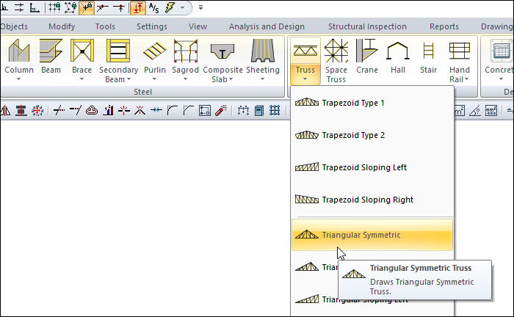This screenshot has height=317, width=514.
Task: Toggle the polygon lock snap icon
Action: pyautogui.click(x=70, y=7)
